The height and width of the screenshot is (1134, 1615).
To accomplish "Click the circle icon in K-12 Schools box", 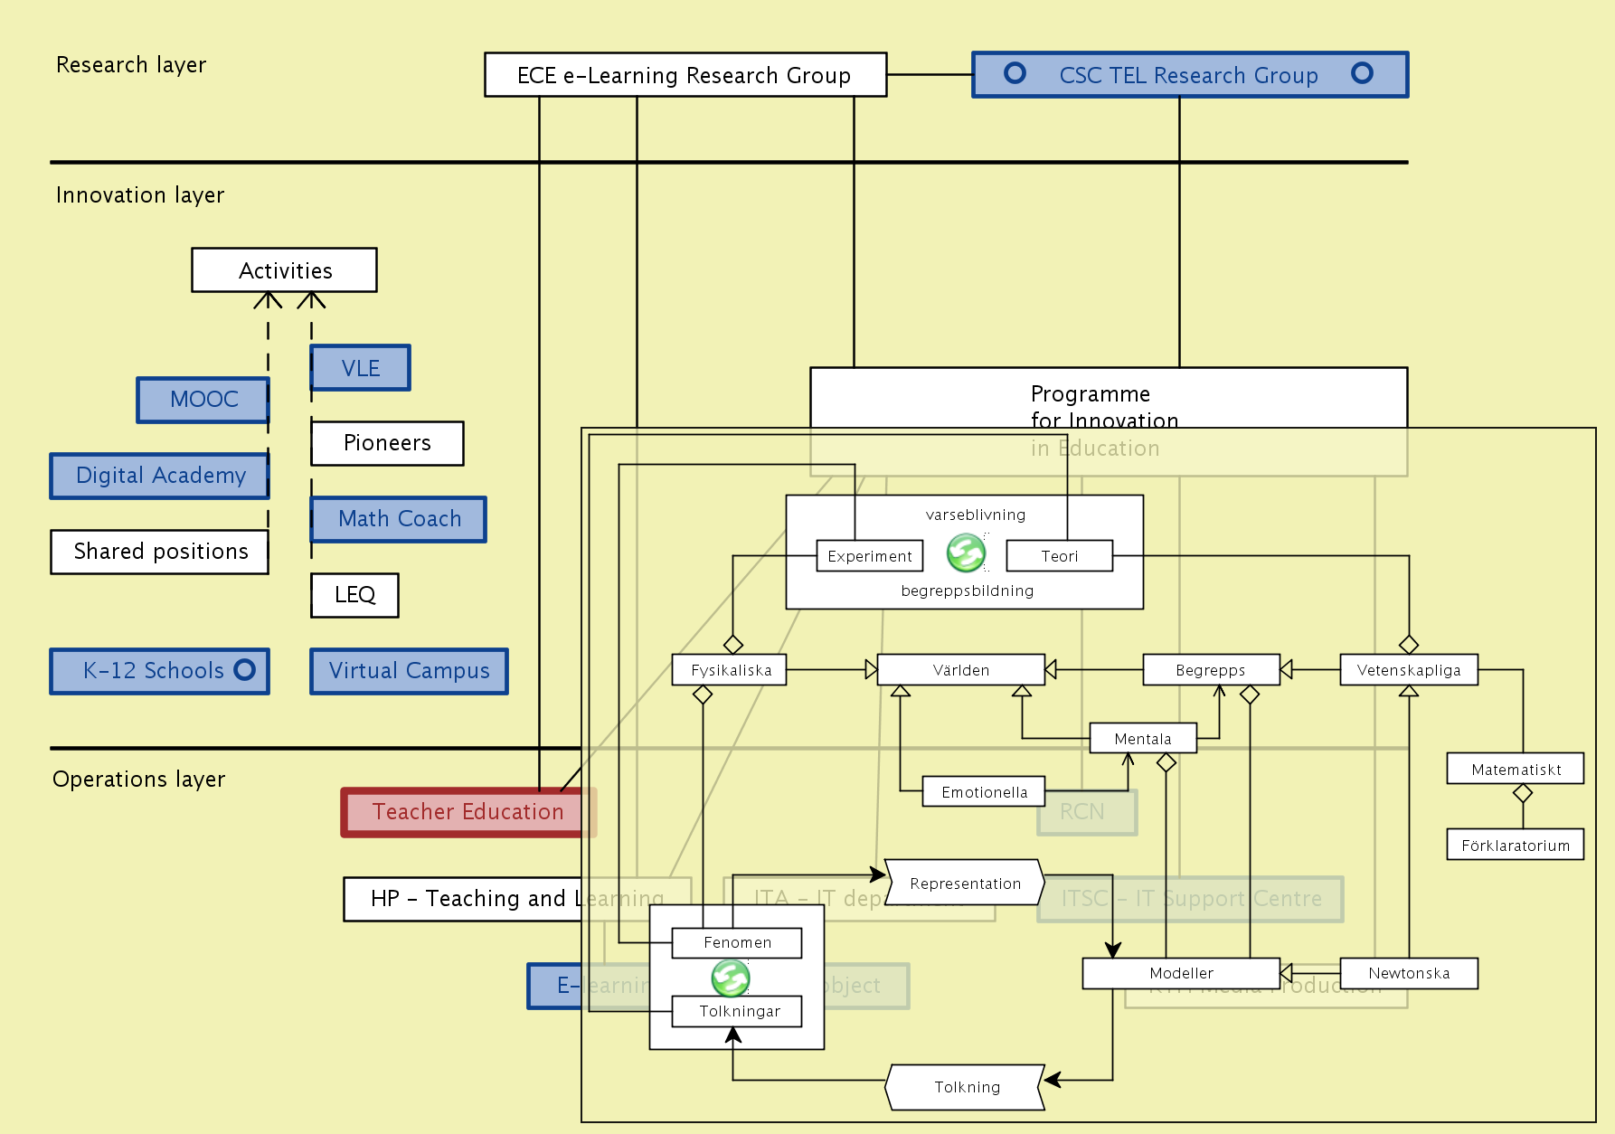I will (x=244, y=670).
